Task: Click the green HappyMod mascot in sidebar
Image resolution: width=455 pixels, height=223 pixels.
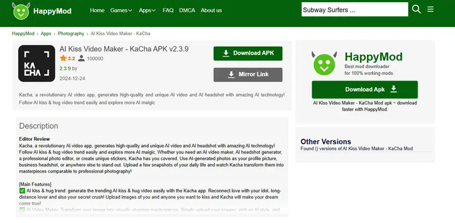Action: pyautogui.click(x=324, y=64)
